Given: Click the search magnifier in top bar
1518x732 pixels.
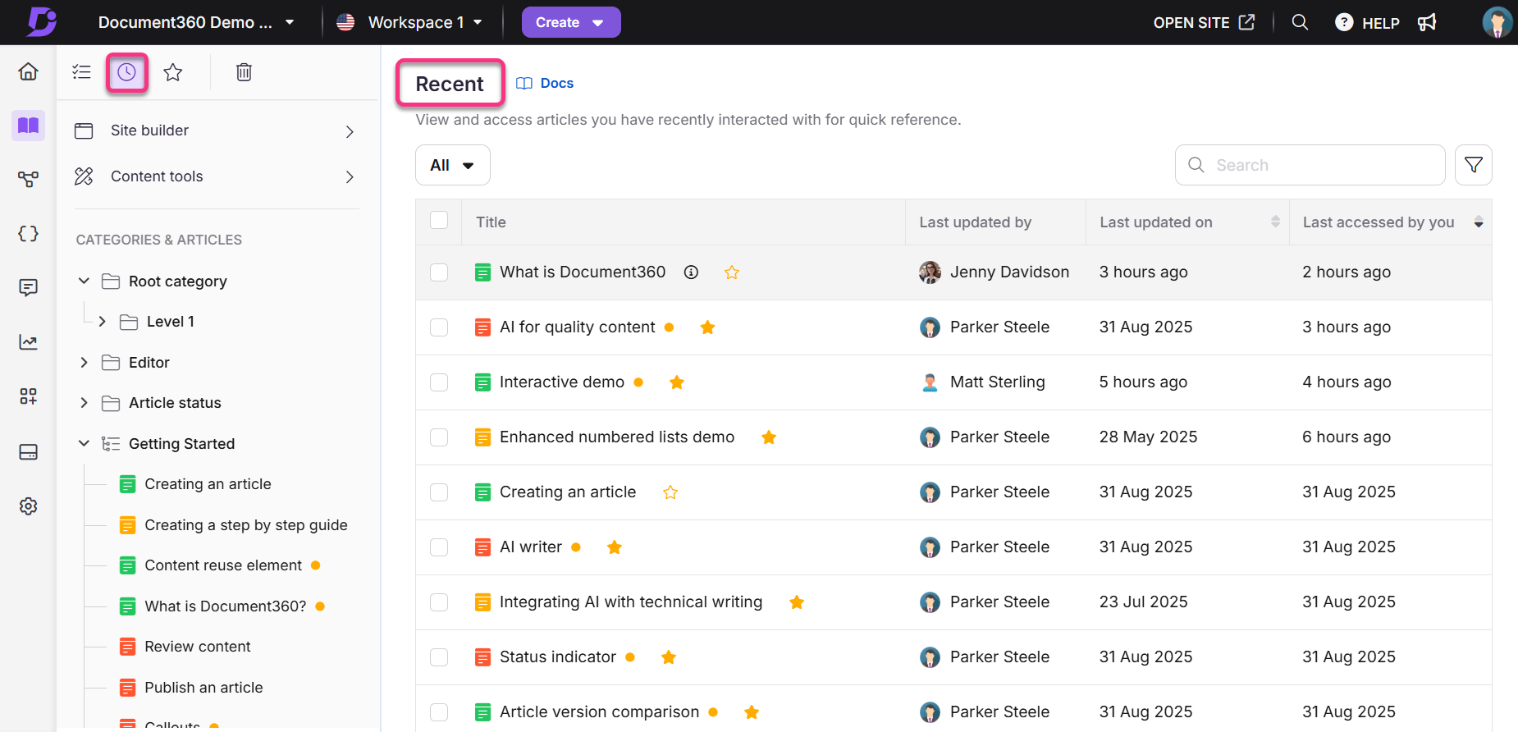Looking at the screenshot, I should coord(1300,22).
